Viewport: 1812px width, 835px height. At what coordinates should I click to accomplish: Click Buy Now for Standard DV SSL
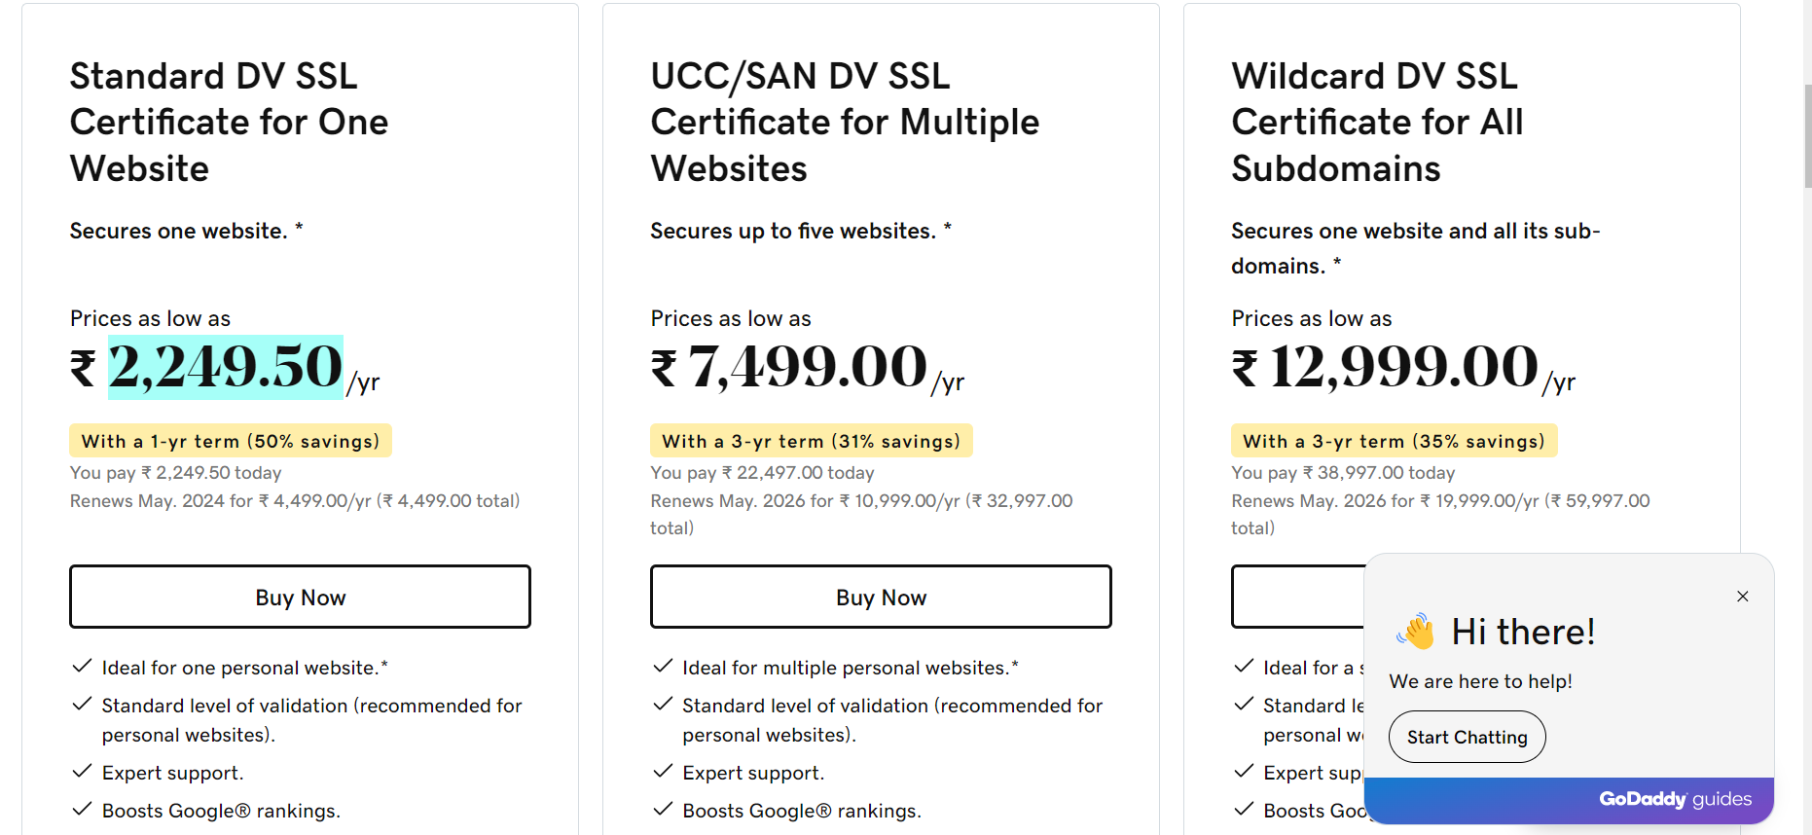point(300,597)
